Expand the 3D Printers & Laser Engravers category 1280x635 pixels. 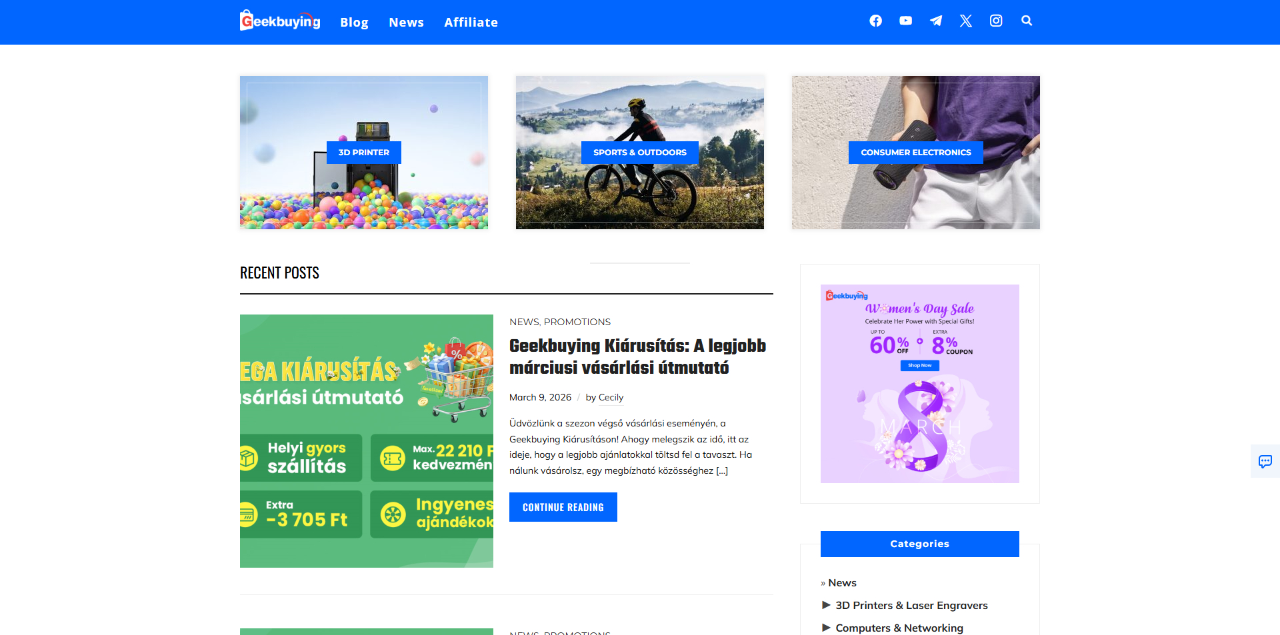click(826, 605)
